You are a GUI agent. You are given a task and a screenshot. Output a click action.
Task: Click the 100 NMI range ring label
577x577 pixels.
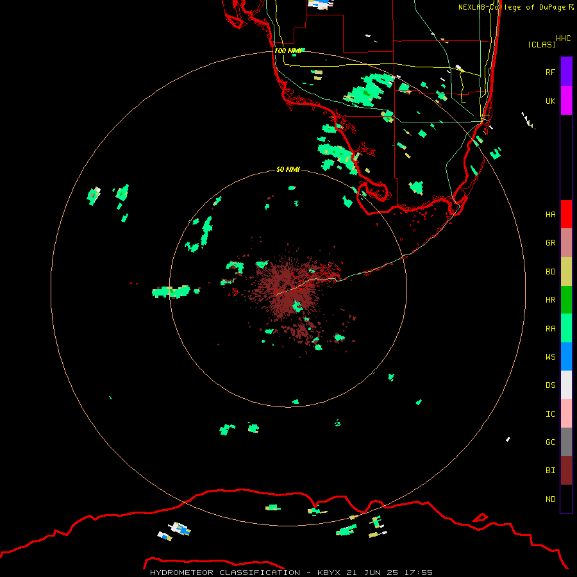click(288, 51)
